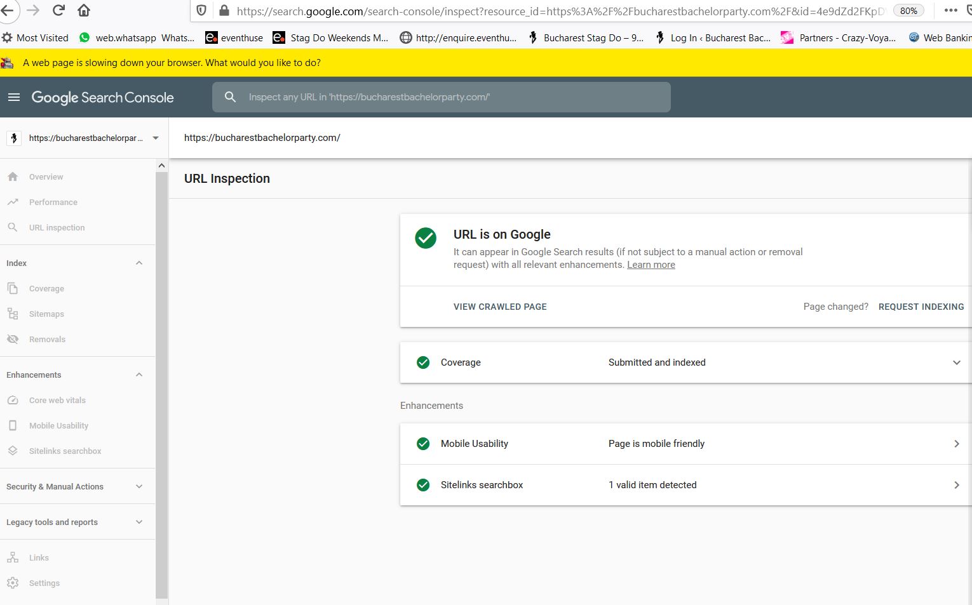This screenshot has height=605, width=972.
Task: Collapse the Enhancements sidebar section
Action: (139, 375)
